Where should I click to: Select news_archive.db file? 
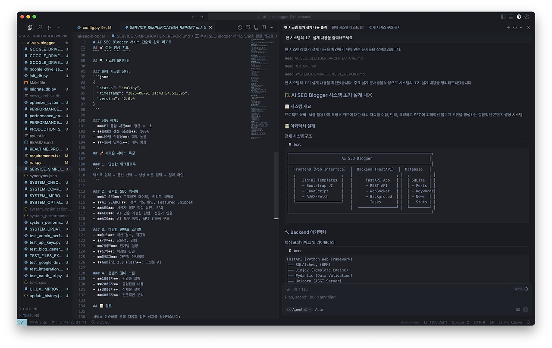pos(45,96)
